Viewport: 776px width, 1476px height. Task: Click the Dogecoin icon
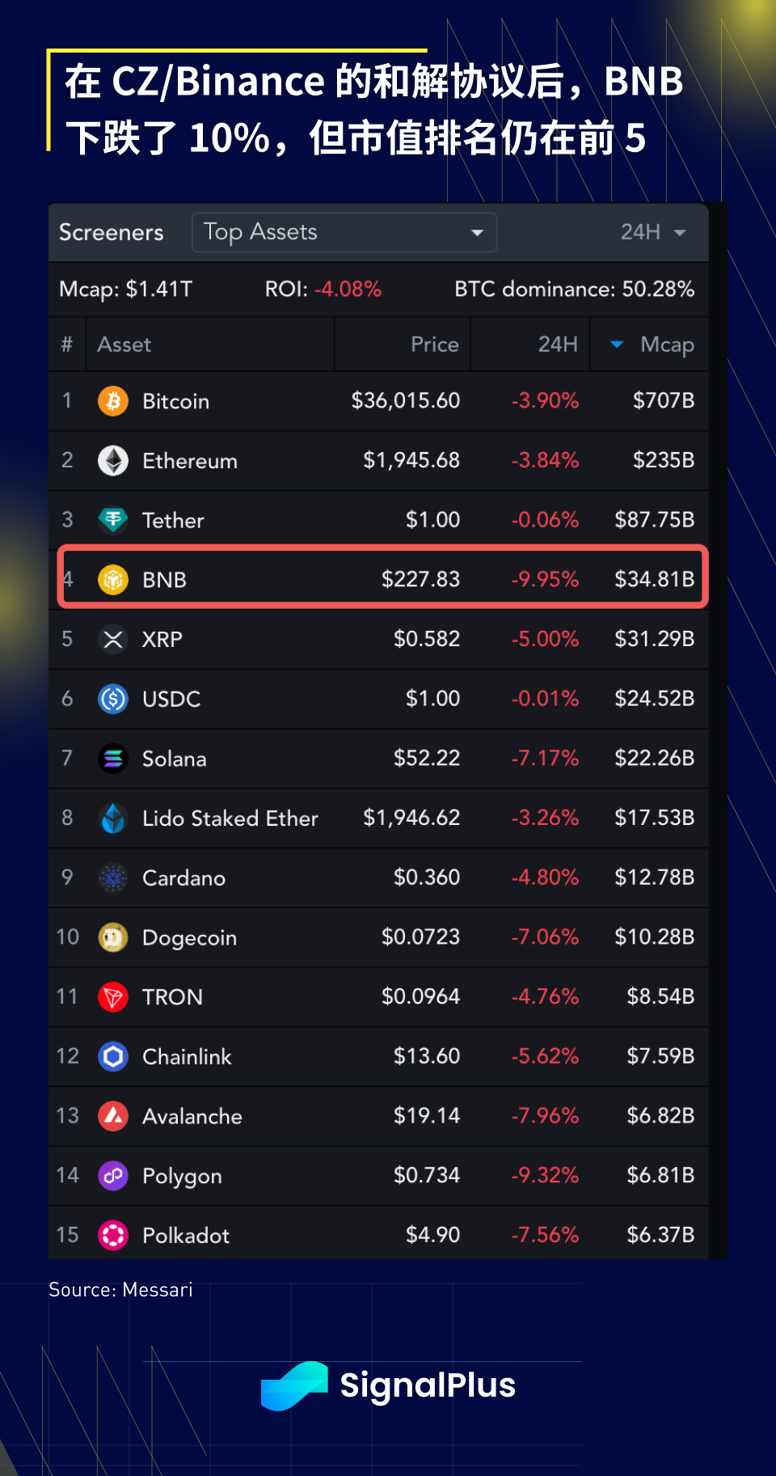click(x=113, y=937)
